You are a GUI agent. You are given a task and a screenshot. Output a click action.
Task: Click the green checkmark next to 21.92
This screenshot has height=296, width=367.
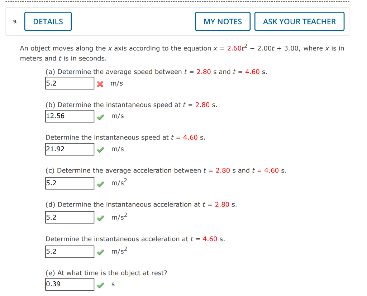[101, 149]
